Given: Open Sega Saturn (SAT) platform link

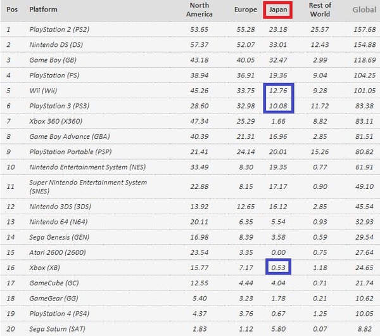Looking at the screenshot, I should (58, 329).
